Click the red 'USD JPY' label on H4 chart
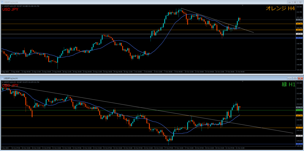The image size is (304, 151). point(10,10)
